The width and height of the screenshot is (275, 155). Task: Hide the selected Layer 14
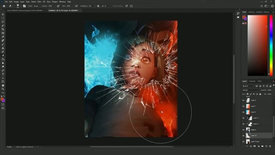point(243,136)
